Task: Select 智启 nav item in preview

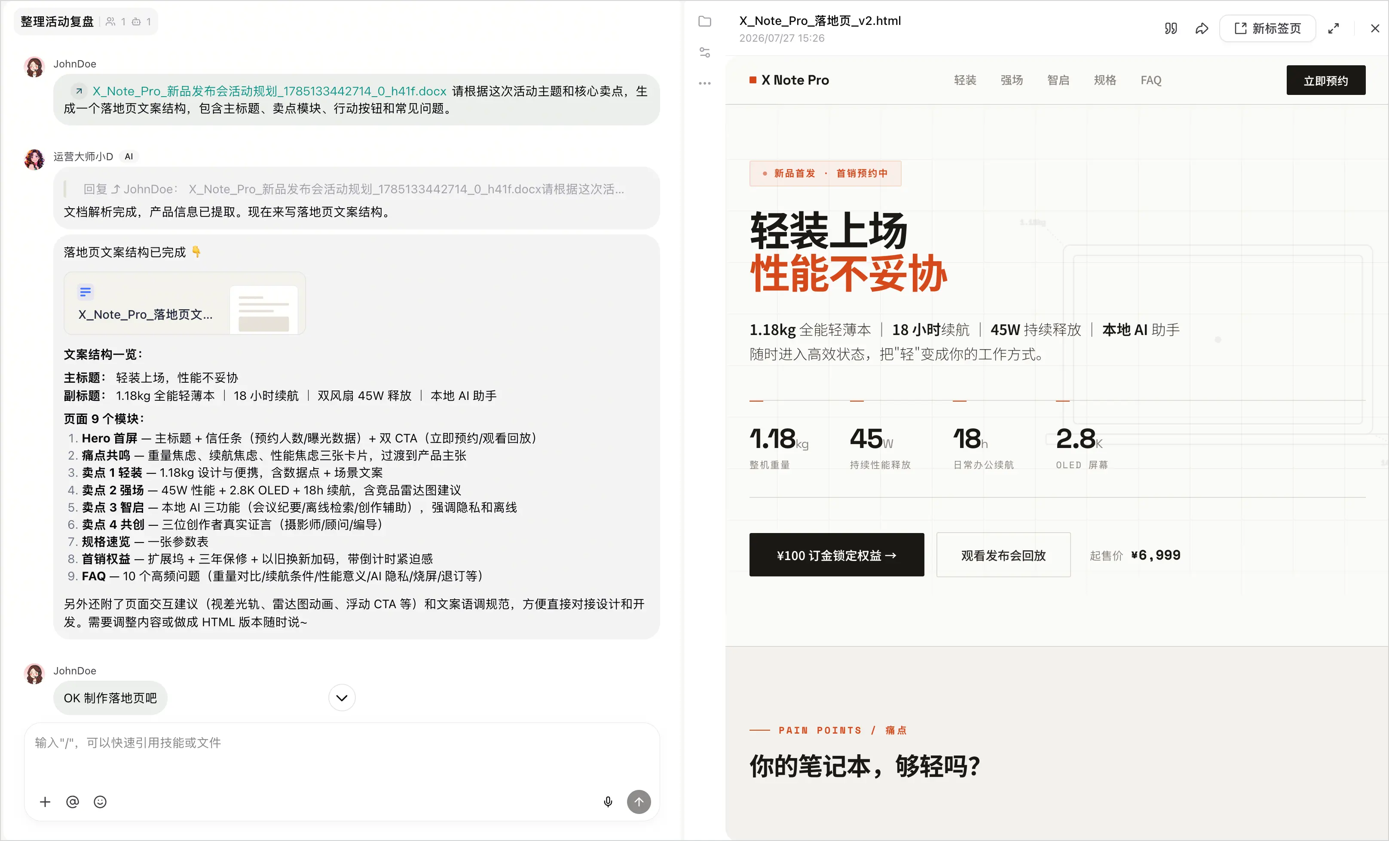Action: tap(1059, 81)
